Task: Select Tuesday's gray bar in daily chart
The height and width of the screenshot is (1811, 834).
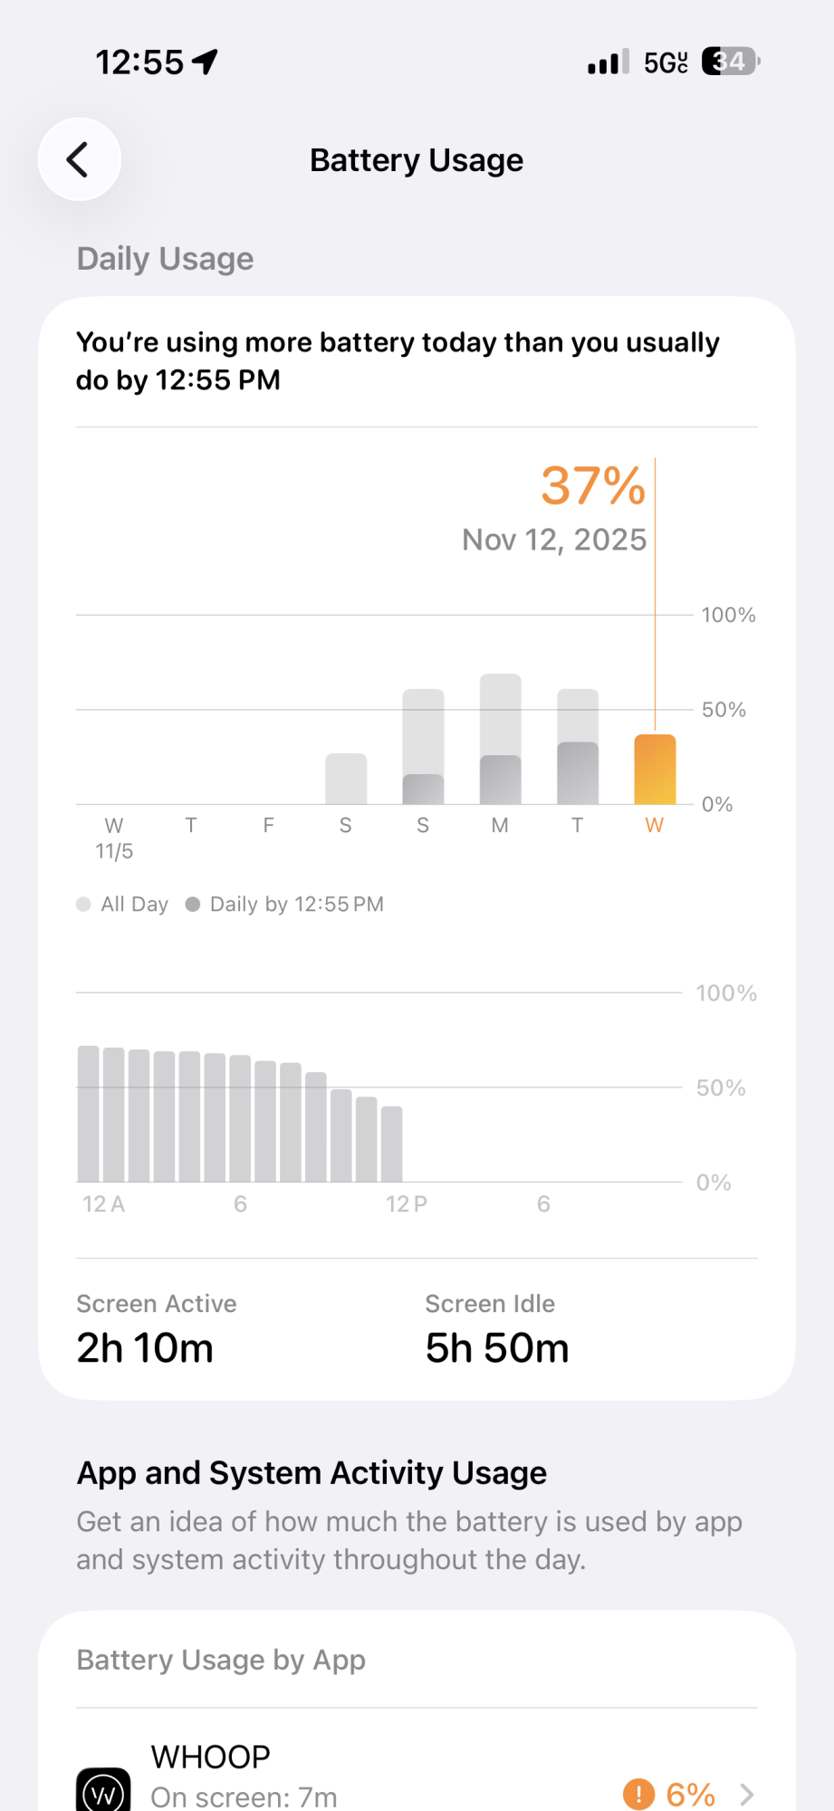Action: [x=577, y=747]
